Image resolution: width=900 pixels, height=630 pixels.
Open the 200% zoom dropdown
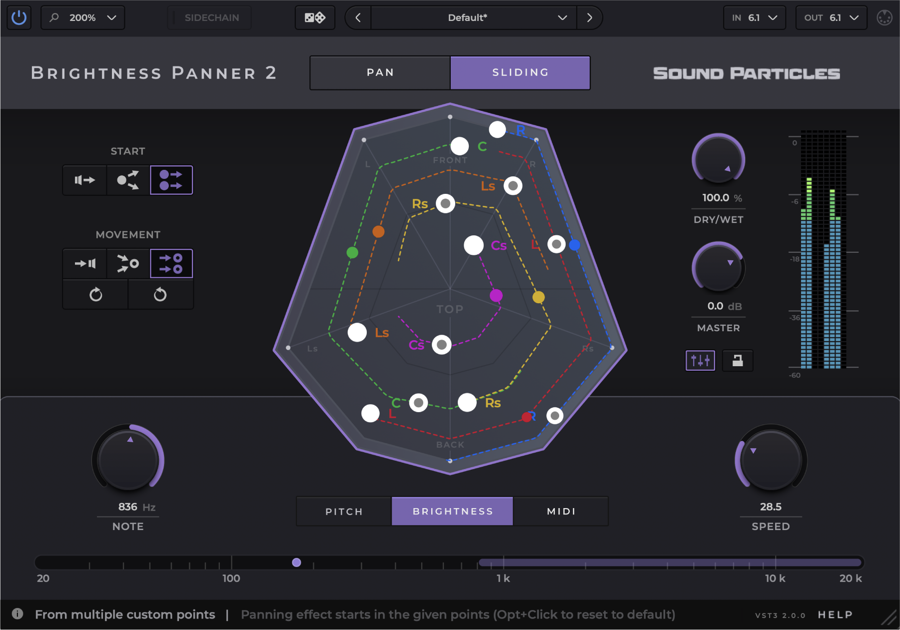[82, 17]
